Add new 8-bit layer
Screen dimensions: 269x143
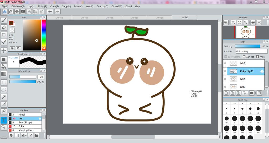pyautogui.click(x=232, y=93)
